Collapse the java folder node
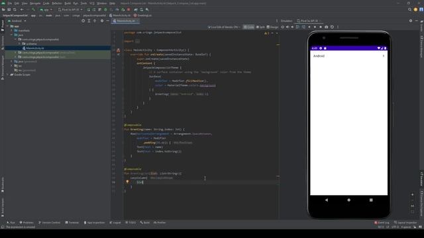This screenshot has height=238, width=424. pos(12,35)
